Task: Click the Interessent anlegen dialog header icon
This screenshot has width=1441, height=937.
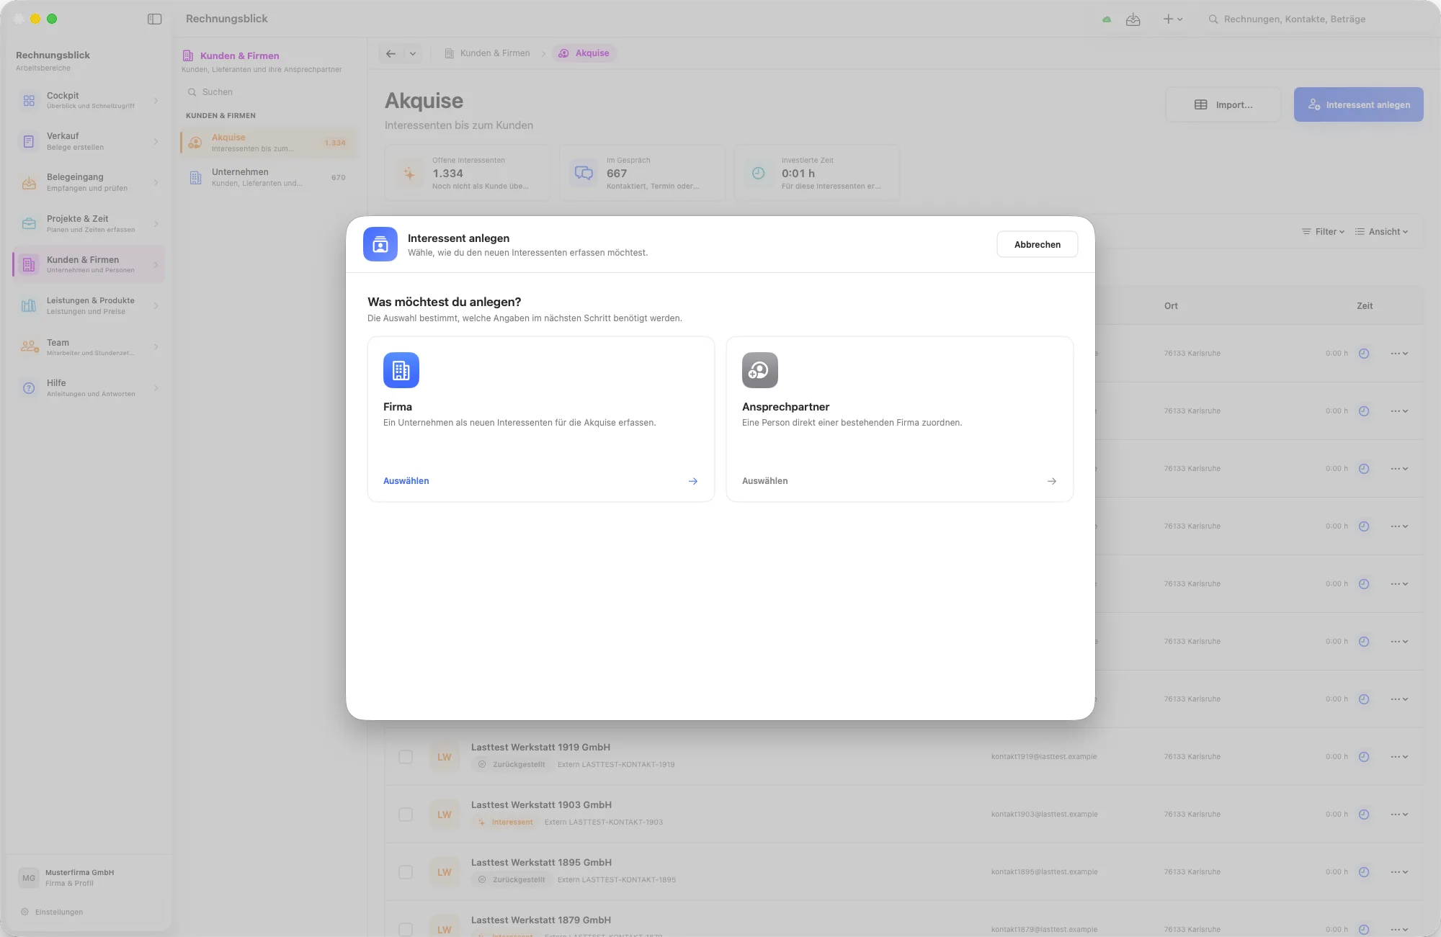Action: (x=380, y=244)
